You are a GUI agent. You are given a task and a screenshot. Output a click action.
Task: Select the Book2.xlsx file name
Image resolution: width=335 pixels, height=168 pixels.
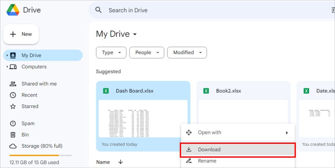click(x=229, y=91)
